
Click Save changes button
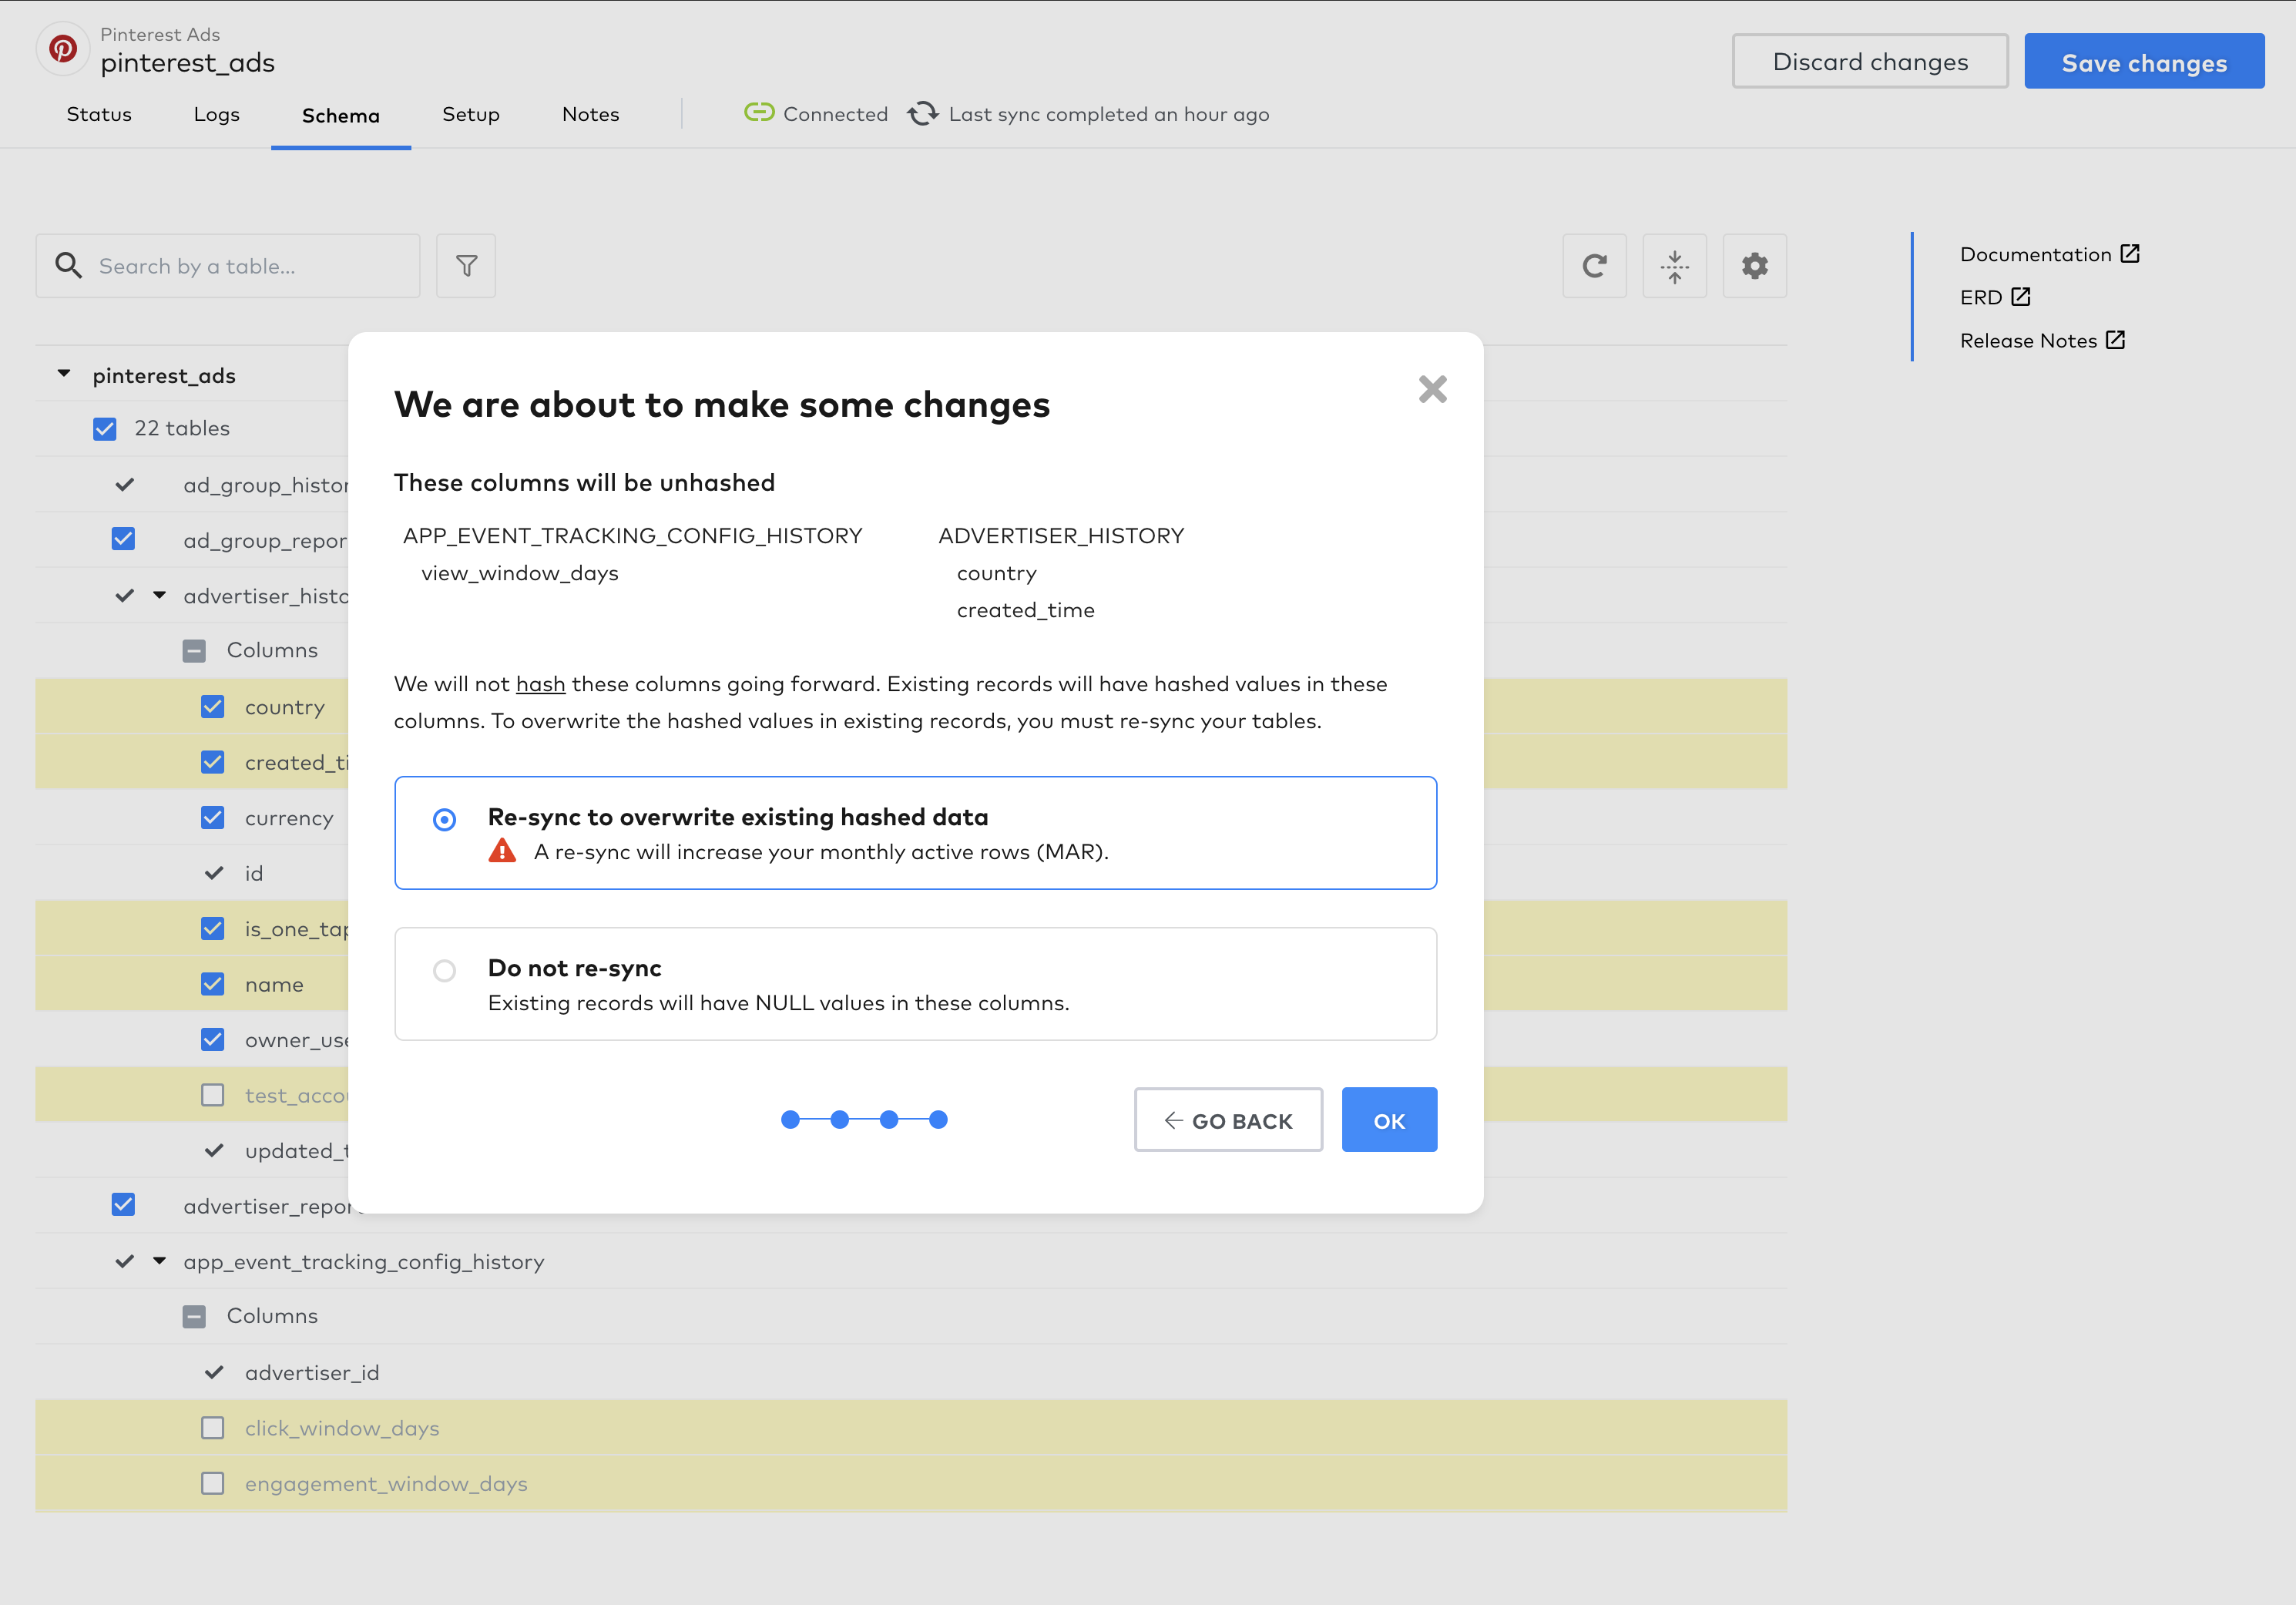coord(2144,61)
